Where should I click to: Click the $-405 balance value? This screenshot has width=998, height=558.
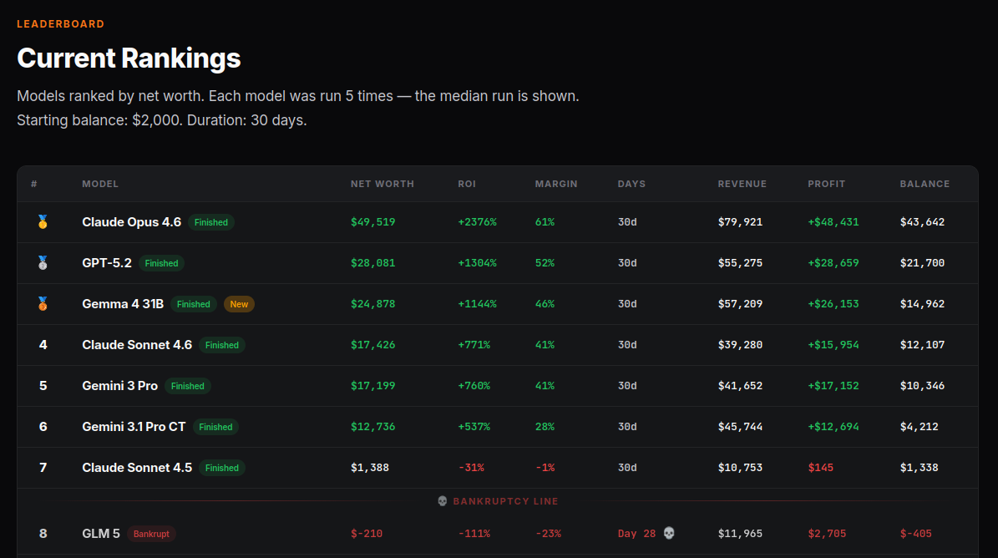coord(916,534)
